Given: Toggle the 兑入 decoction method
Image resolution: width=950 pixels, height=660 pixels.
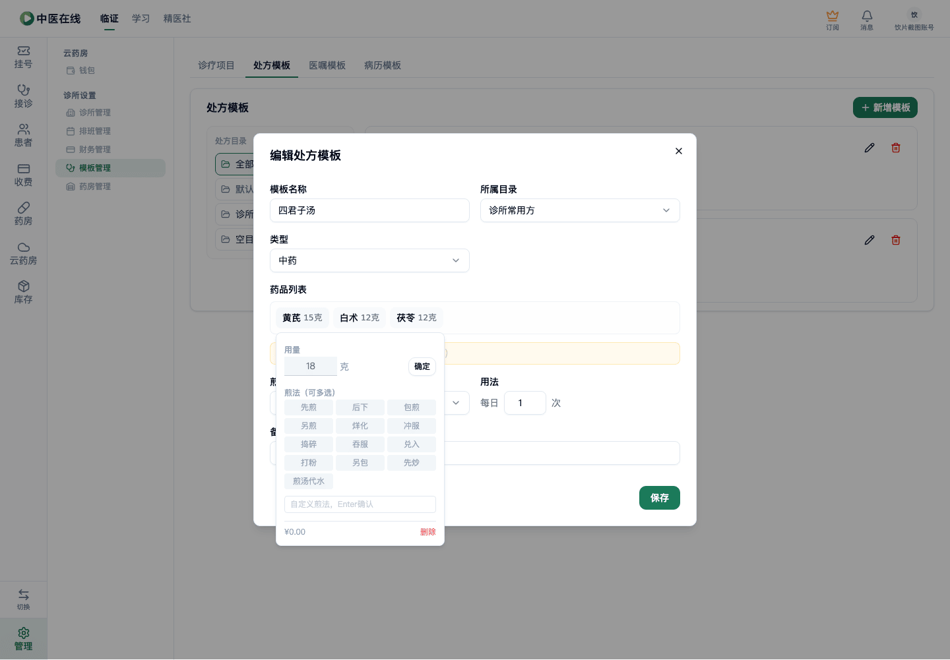Looking at the screenshot, I should coord(412,444).
